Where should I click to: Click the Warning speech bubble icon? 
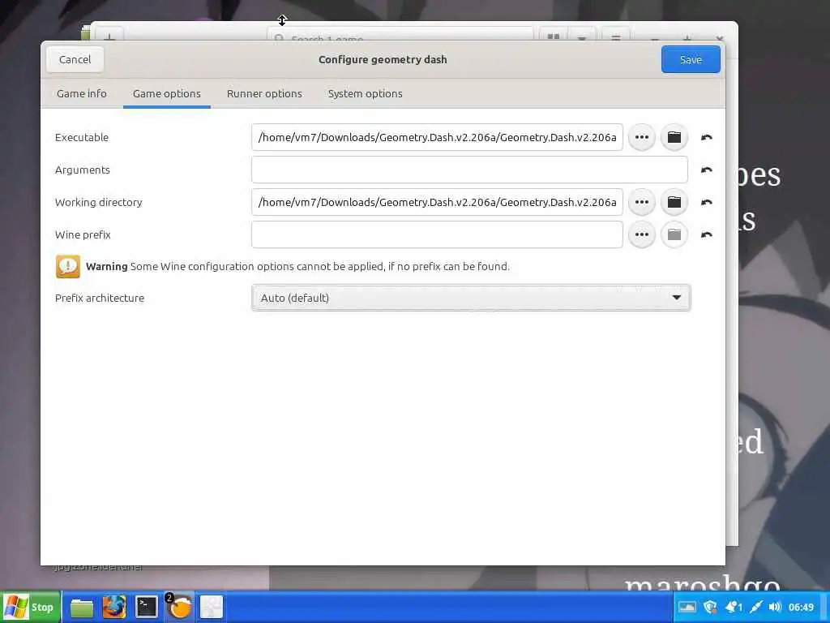click(x=68, y=266)
